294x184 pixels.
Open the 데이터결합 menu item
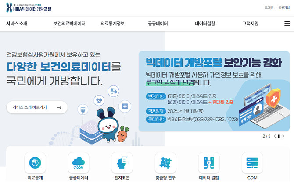pos(205,24)
